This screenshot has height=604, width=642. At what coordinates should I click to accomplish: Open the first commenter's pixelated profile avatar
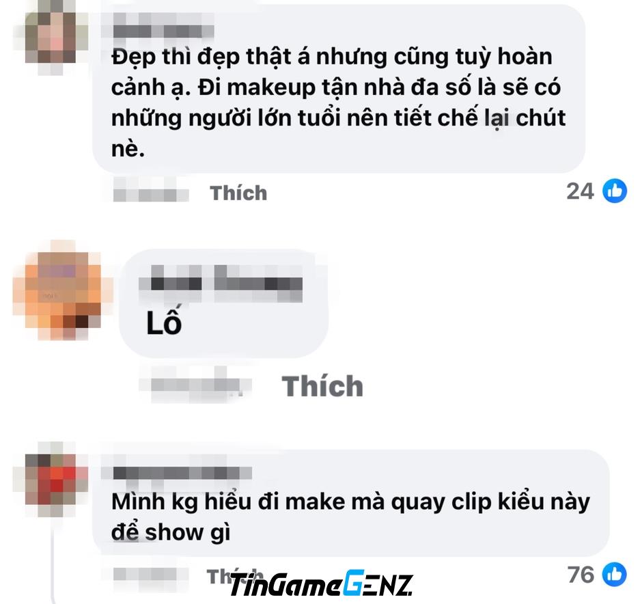(x=51, y=38)
